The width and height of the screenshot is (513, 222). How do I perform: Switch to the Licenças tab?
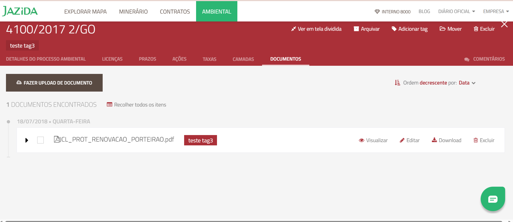coord(112,59)
